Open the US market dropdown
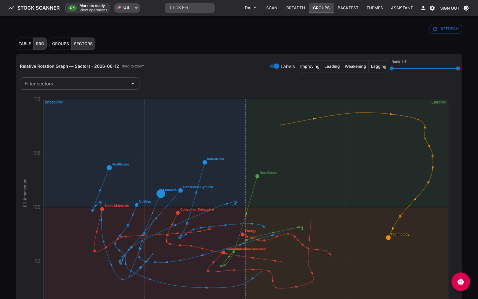This screenshot has height=299, width=478. coord(127,8)
